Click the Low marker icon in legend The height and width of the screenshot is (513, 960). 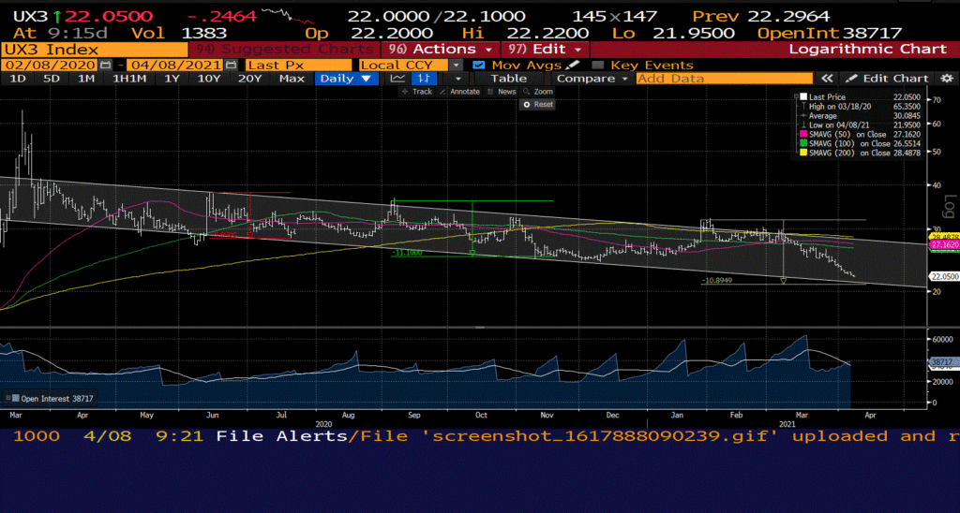pos(802,125)
